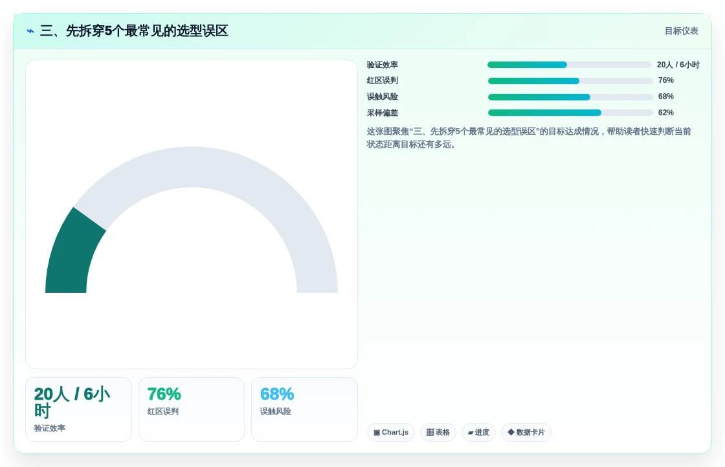
Task: Click the 验证效率 row label
Action: [383, 65]
